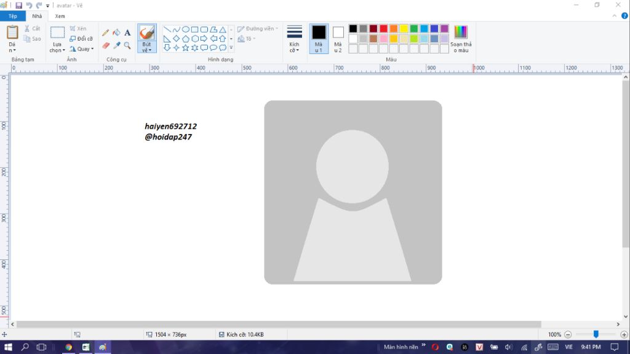
Task: Choose the Up arrow shape
Action: coord(223,39)
